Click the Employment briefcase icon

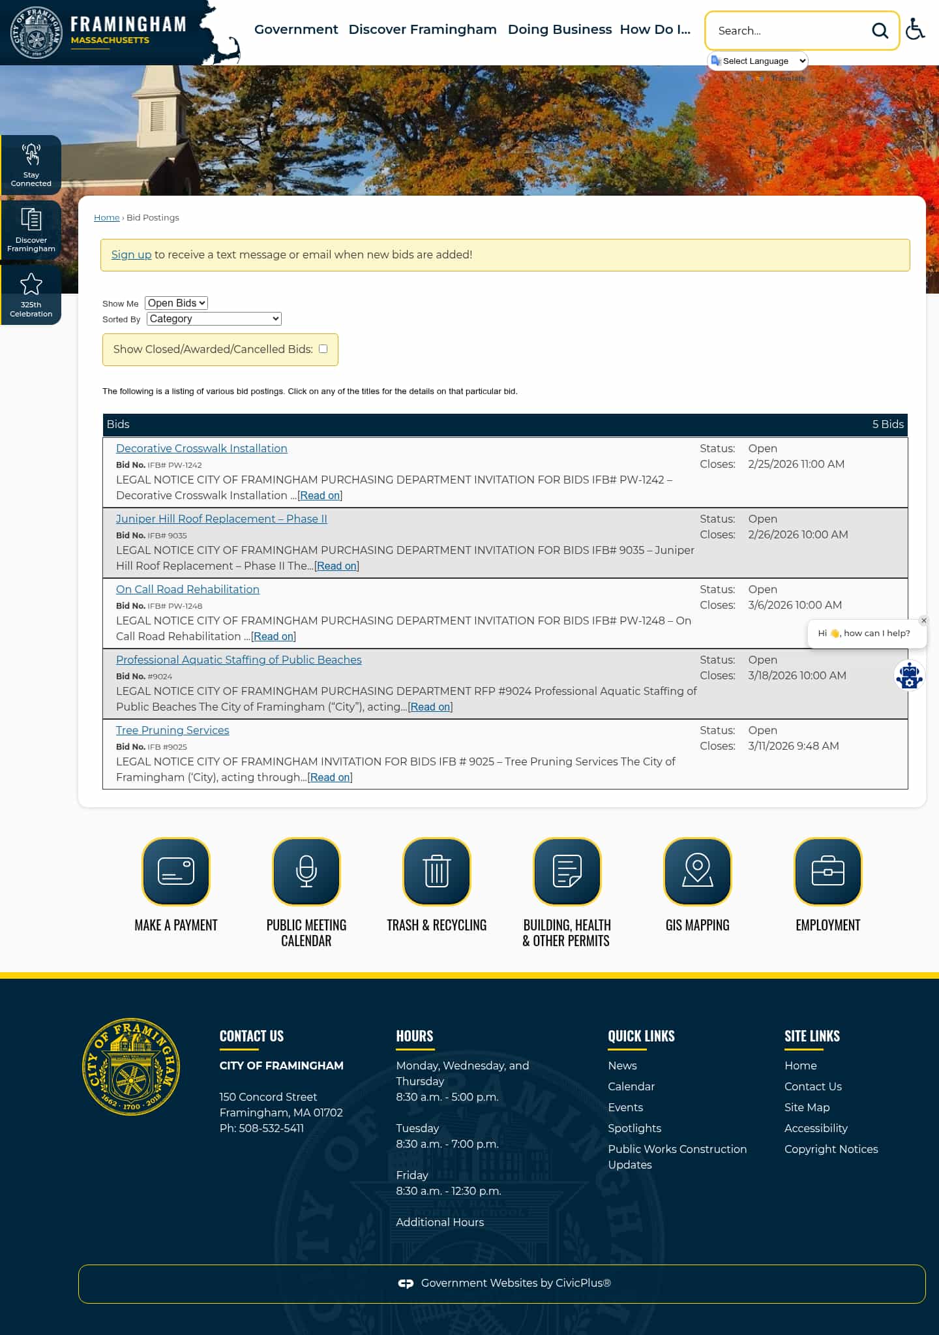828,871
